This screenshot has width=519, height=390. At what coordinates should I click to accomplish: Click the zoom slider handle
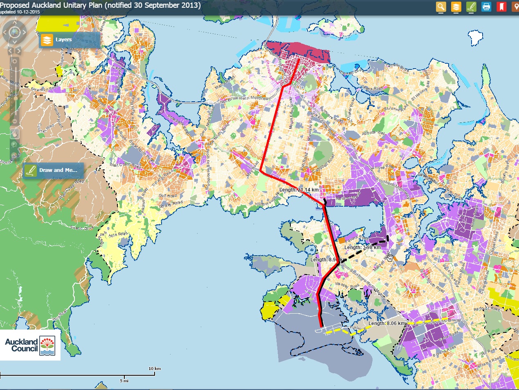point(15,98)
